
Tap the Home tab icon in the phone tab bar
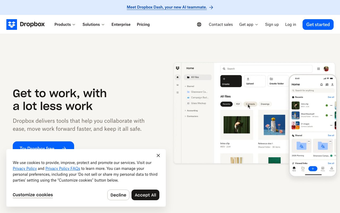294,169
